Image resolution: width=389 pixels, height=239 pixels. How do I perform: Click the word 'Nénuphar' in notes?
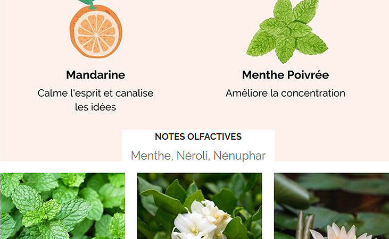[x=239, y=156]
